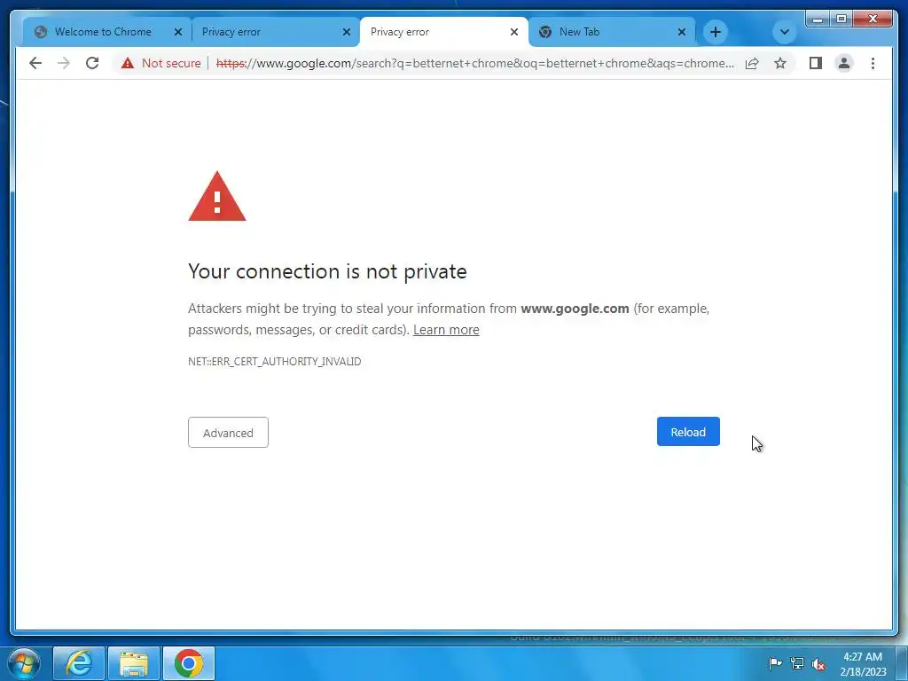The width and height of the screenshot is (908, 681).
Task: Expand the tab search dropdown chevron
Action: 784,32
